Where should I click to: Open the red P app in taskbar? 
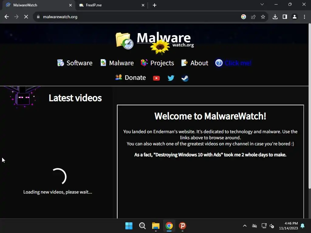183,226
